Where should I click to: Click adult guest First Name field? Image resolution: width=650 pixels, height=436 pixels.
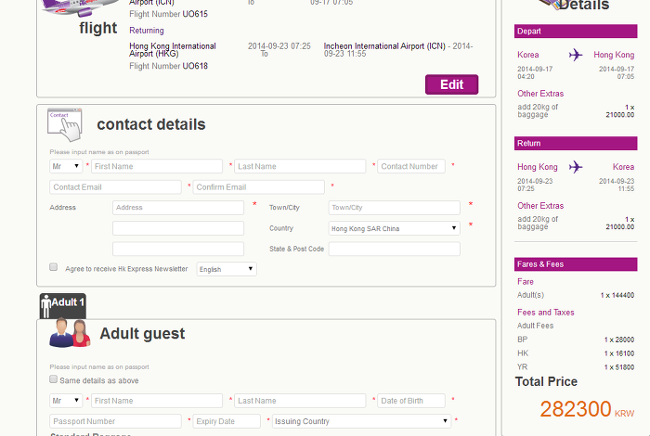click(x=157, y=401)
